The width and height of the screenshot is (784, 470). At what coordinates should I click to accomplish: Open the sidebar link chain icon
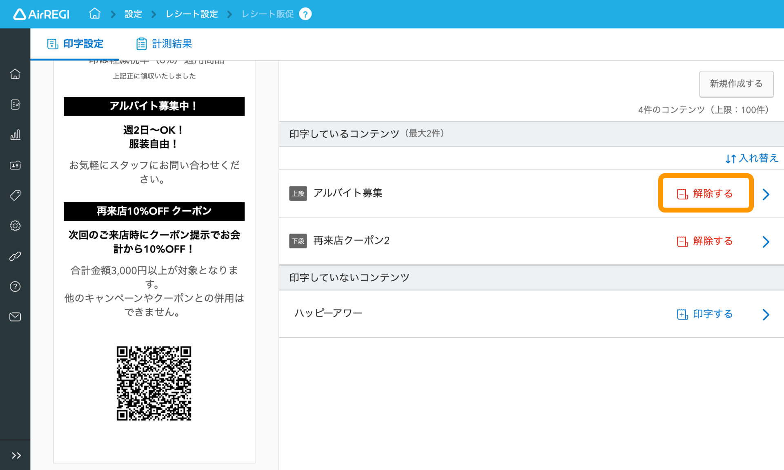click(x=15, y=256)
